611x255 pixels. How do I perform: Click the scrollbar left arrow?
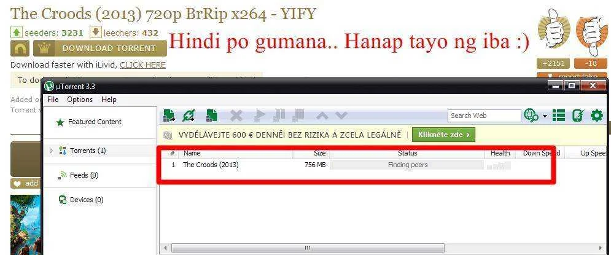tap(165, 248)
